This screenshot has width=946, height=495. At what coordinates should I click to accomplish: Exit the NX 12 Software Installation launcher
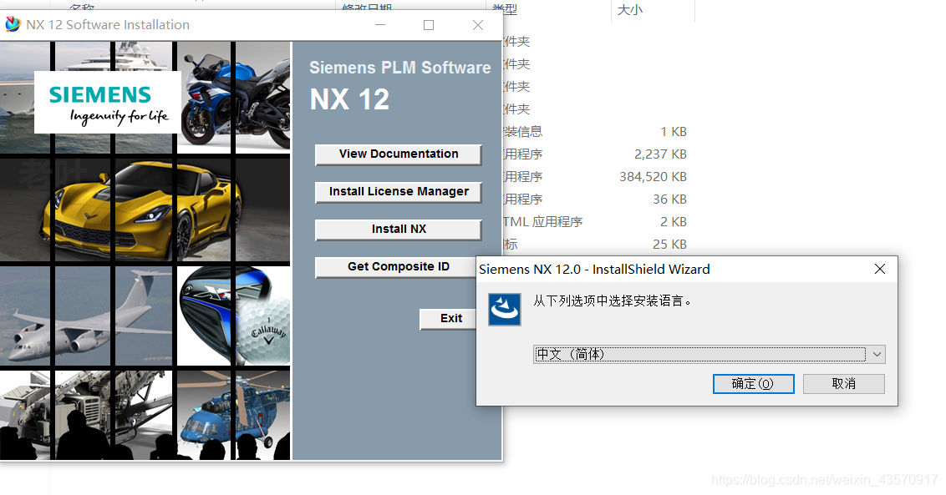(x=448, y=319)
